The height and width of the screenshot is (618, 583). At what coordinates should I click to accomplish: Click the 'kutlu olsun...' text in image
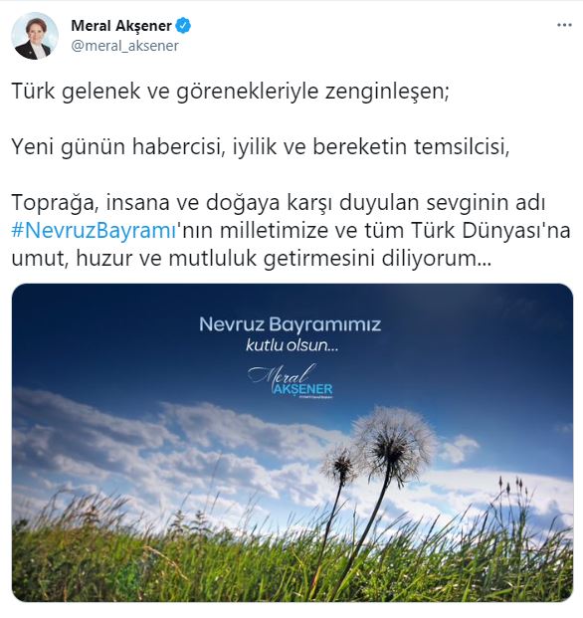pyautogui.click(x=292, y=345)
